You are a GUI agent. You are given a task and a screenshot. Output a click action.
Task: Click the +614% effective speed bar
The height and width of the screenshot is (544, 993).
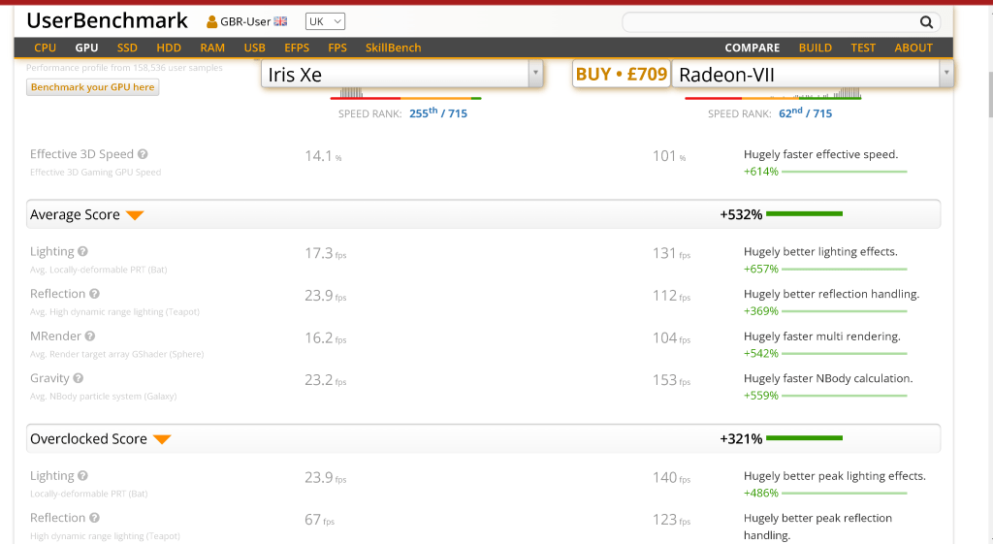[x=845, y=172]
